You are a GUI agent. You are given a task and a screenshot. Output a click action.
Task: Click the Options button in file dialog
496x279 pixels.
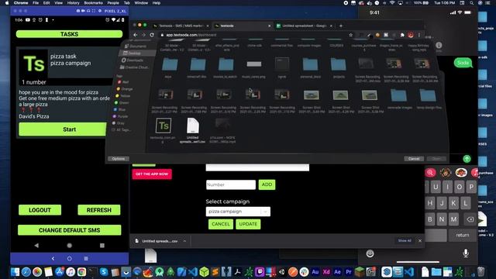coord(118,159)
